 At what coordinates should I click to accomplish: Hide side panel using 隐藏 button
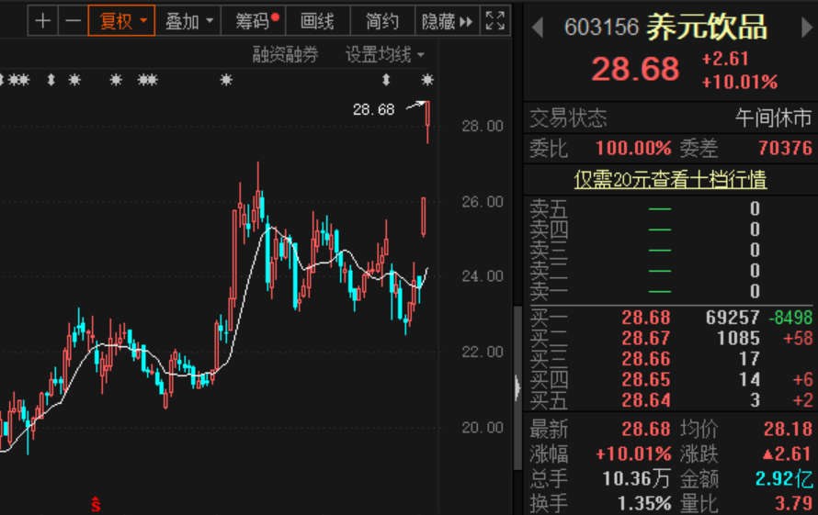click(x=447, y=20)
